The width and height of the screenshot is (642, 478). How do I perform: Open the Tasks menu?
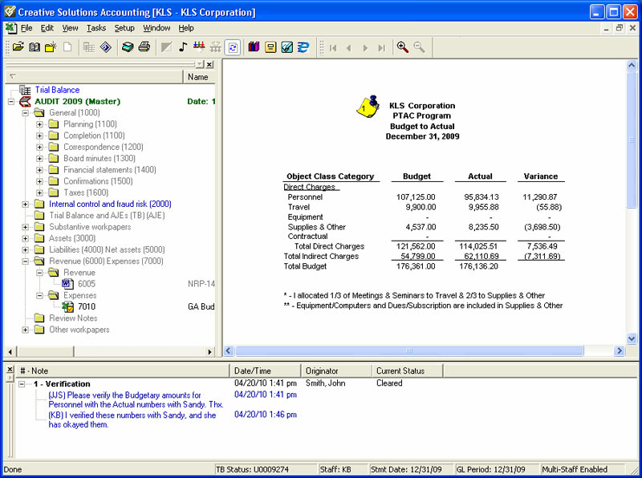click(96, 28)
